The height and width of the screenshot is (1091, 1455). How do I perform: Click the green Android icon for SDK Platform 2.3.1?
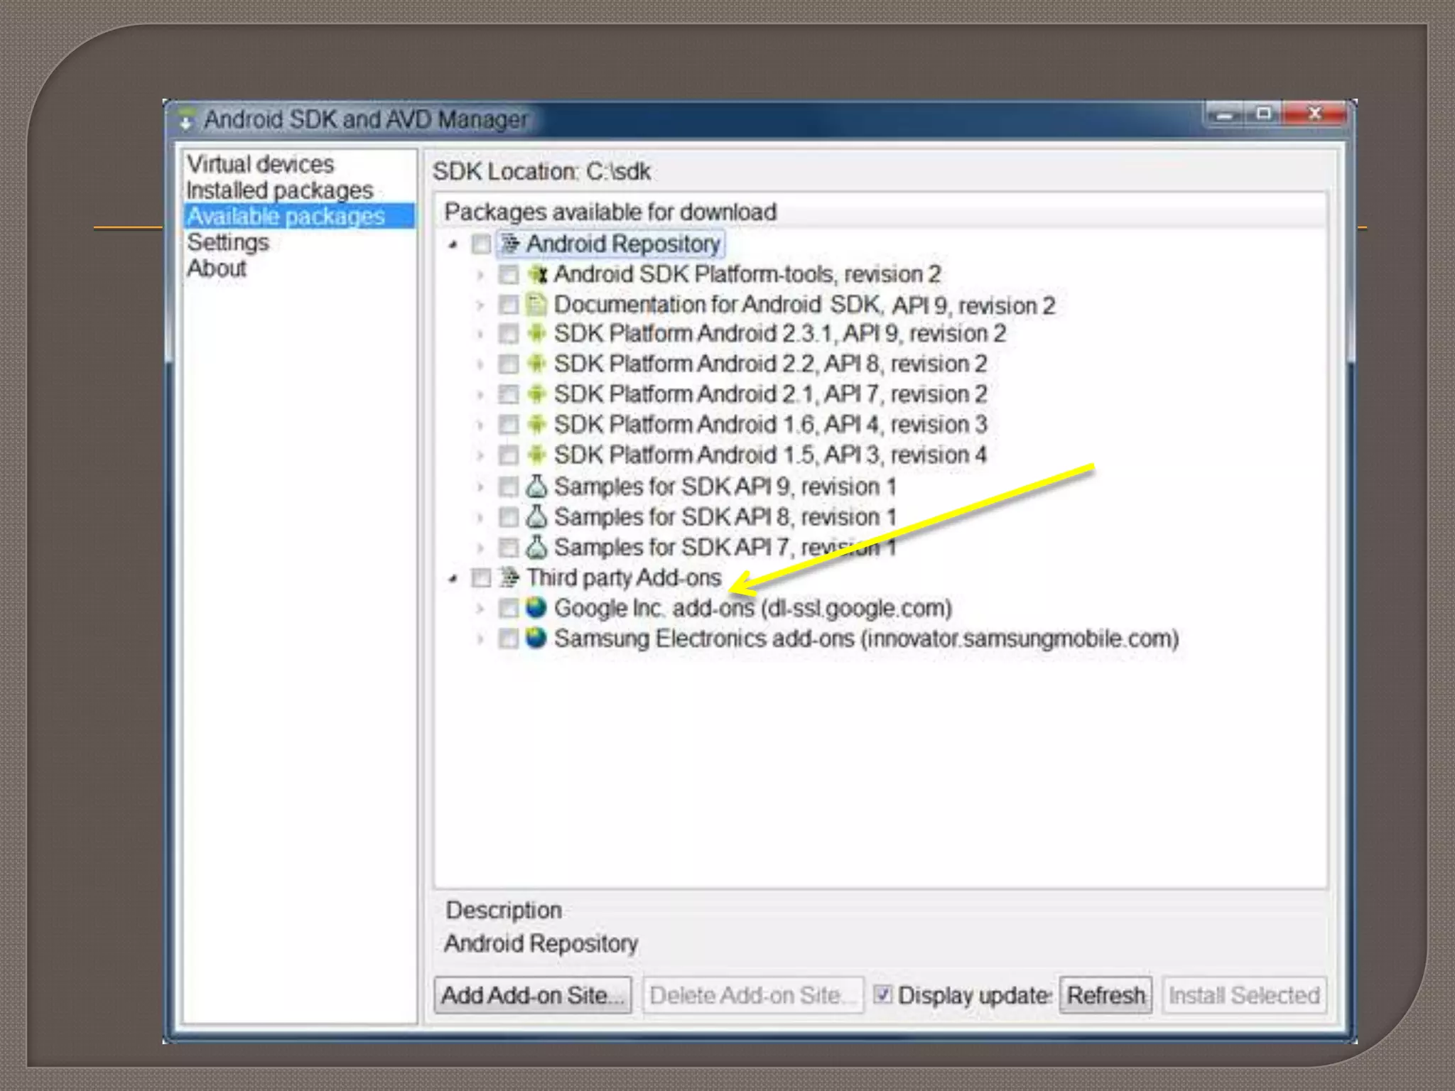[x=537, y=334]
